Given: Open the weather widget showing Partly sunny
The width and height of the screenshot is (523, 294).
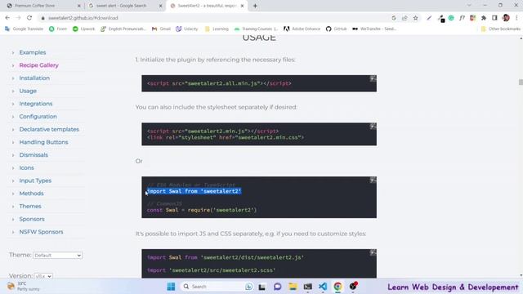Looking at the screenshot, I should tap(24, 287).
